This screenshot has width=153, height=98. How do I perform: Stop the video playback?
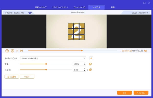click(12, 51)
